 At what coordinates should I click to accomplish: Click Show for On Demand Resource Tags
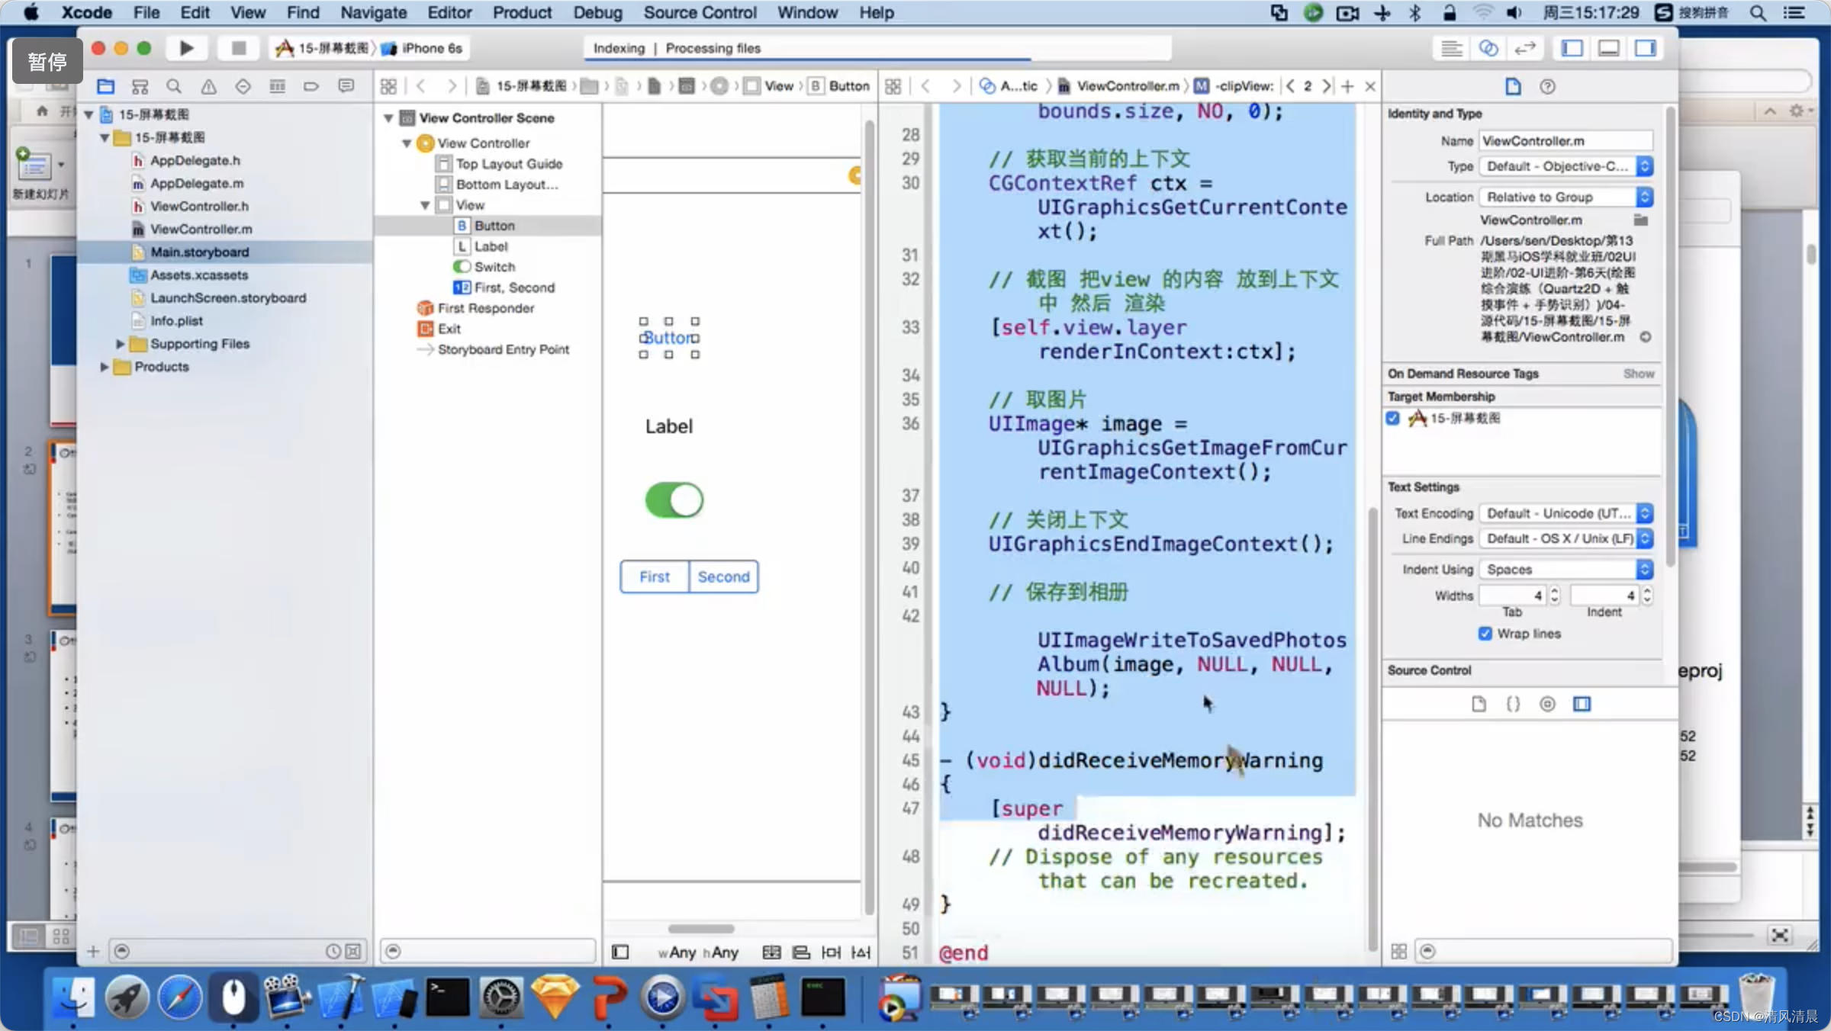click(1638, 374)
